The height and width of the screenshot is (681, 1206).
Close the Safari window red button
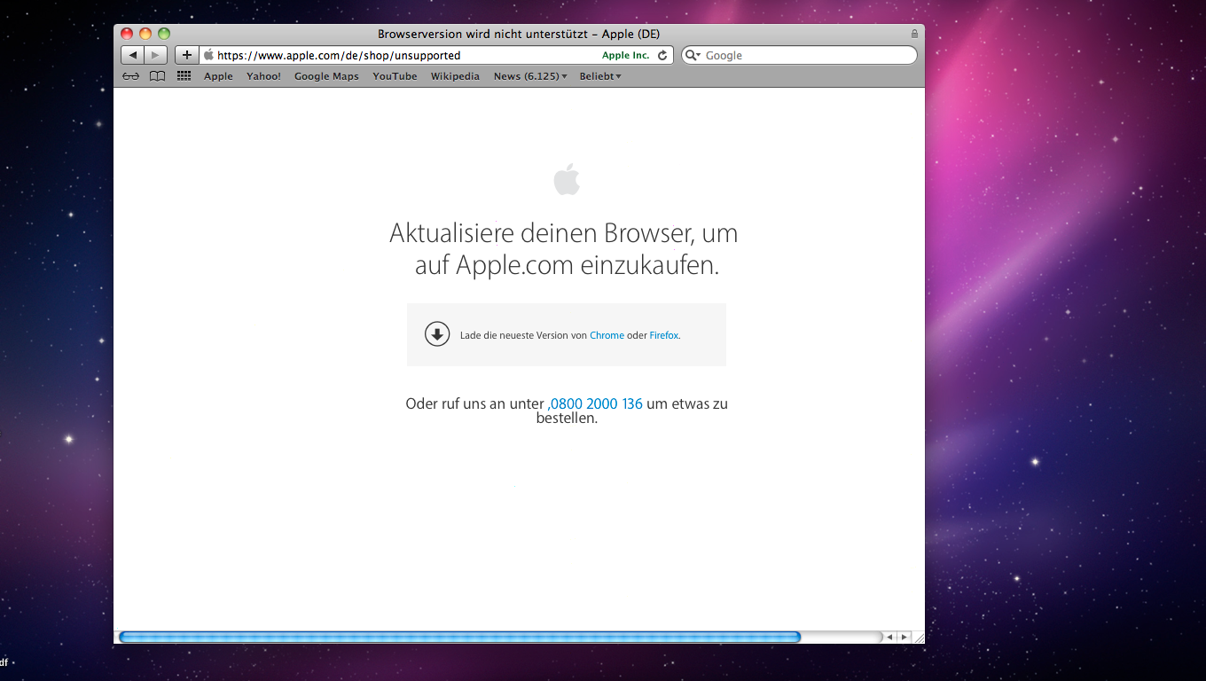tap(127, 34)
